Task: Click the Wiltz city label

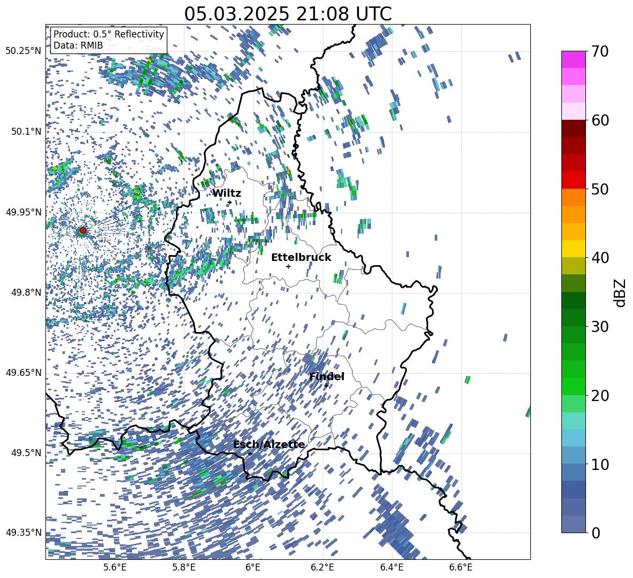Action: coord(227,194)
